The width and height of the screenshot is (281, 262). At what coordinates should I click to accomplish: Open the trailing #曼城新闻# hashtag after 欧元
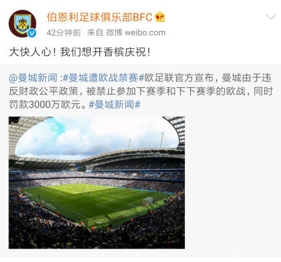(115, 105)
